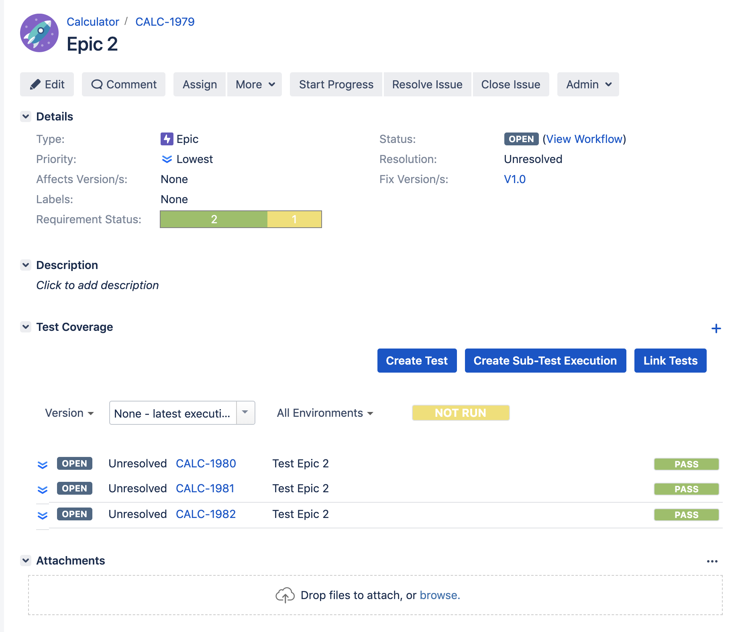Click the Lowest priority double-chevron icon
The width and height of the screenshot is (738, 632).
point(167,159)
